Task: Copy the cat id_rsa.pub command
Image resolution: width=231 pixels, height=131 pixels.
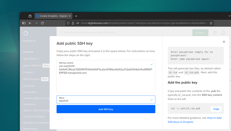Action: click(216, 109)
